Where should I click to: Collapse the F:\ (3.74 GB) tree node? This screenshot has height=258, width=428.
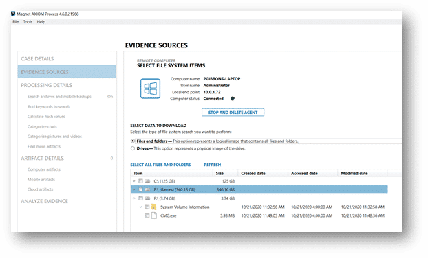click(134, 198)
